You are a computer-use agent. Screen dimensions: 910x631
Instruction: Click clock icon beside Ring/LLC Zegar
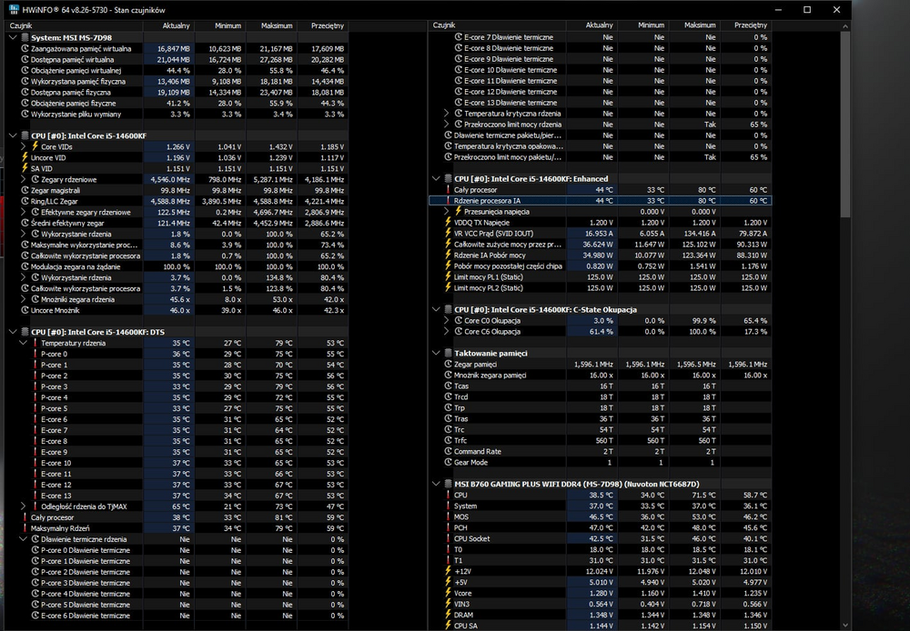click(25, 201)
